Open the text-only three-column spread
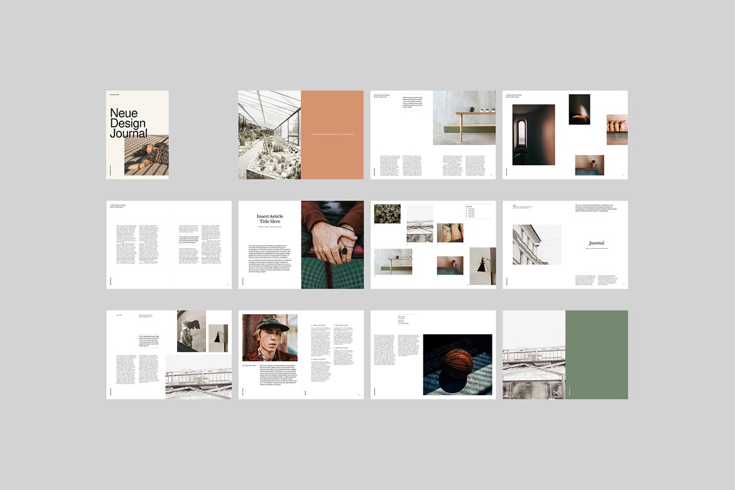Screen dimensions: 735x490 168,244
